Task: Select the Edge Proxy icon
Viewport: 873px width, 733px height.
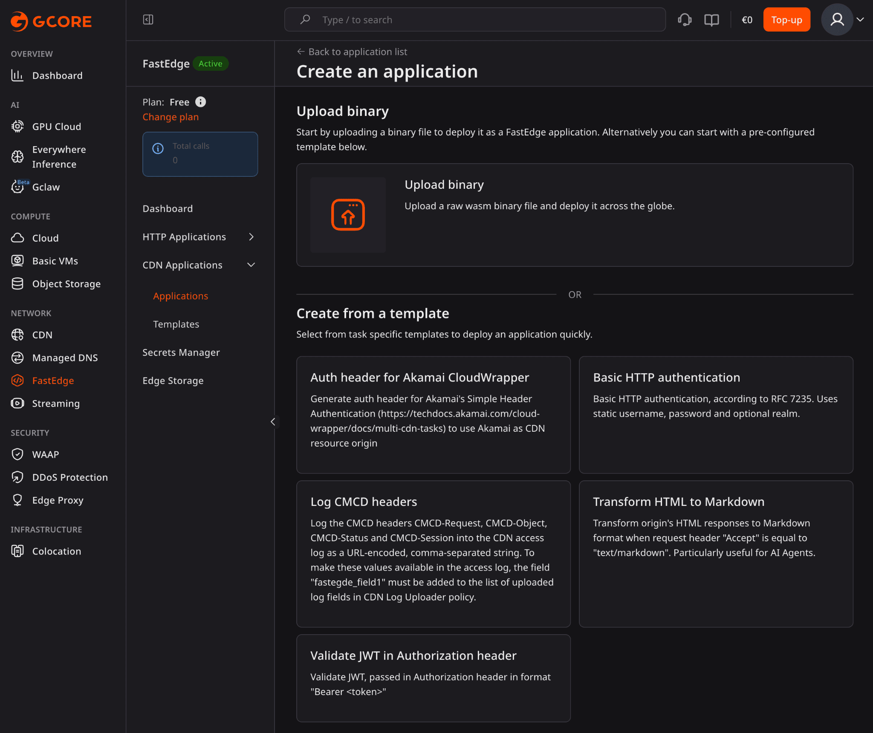Action: click(17, 500)
